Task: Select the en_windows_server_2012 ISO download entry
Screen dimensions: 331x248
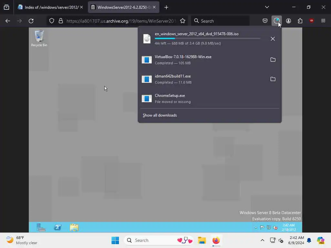Action: (203, 39)
